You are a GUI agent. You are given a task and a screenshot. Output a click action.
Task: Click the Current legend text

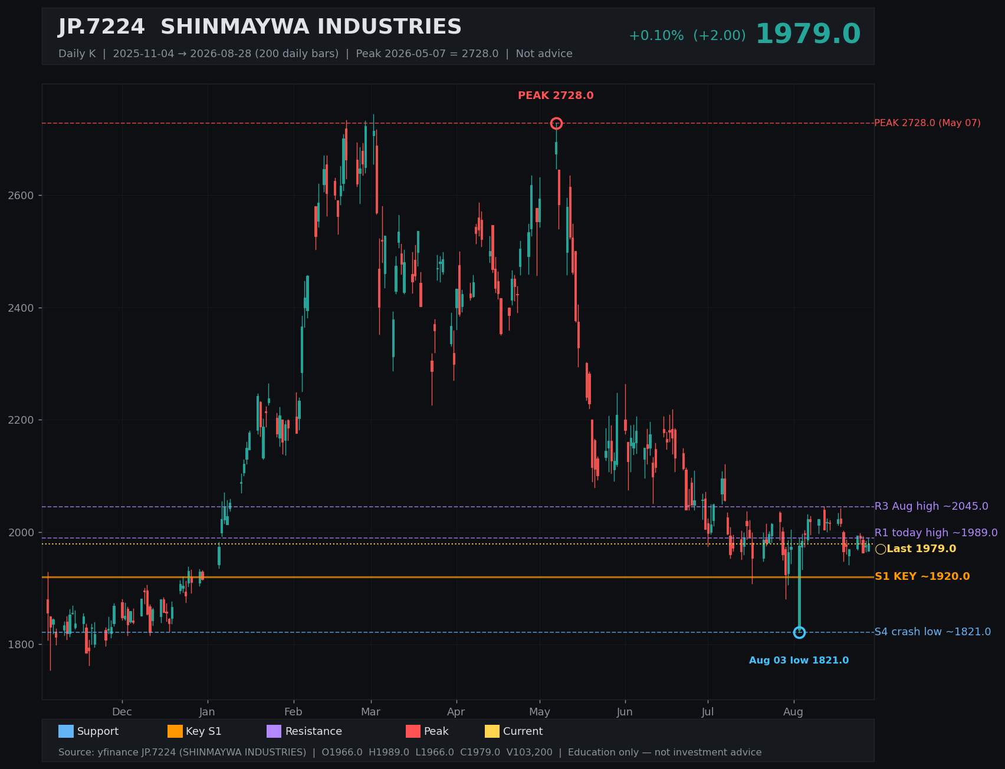523,731
